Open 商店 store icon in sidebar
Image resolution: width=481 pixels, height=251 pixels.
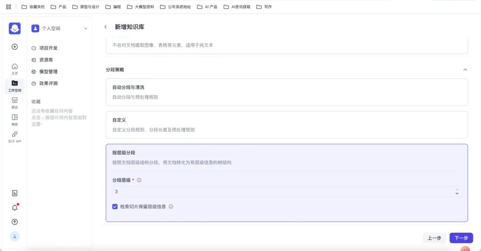click(x=15, y=103)
